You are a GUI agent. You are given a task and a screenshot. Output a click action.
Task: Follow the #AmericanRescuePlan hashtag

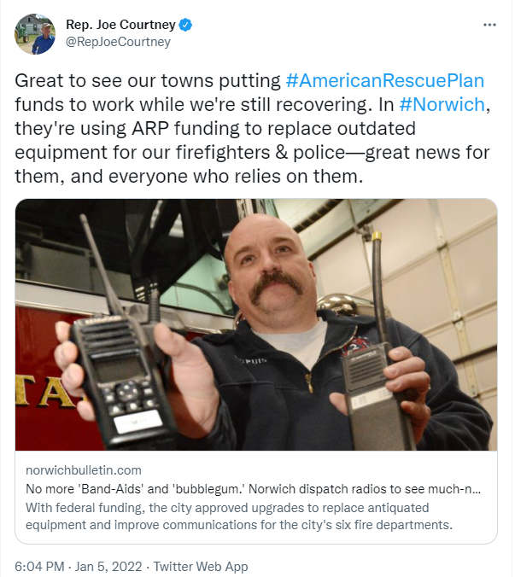click(x=384, y=81)
